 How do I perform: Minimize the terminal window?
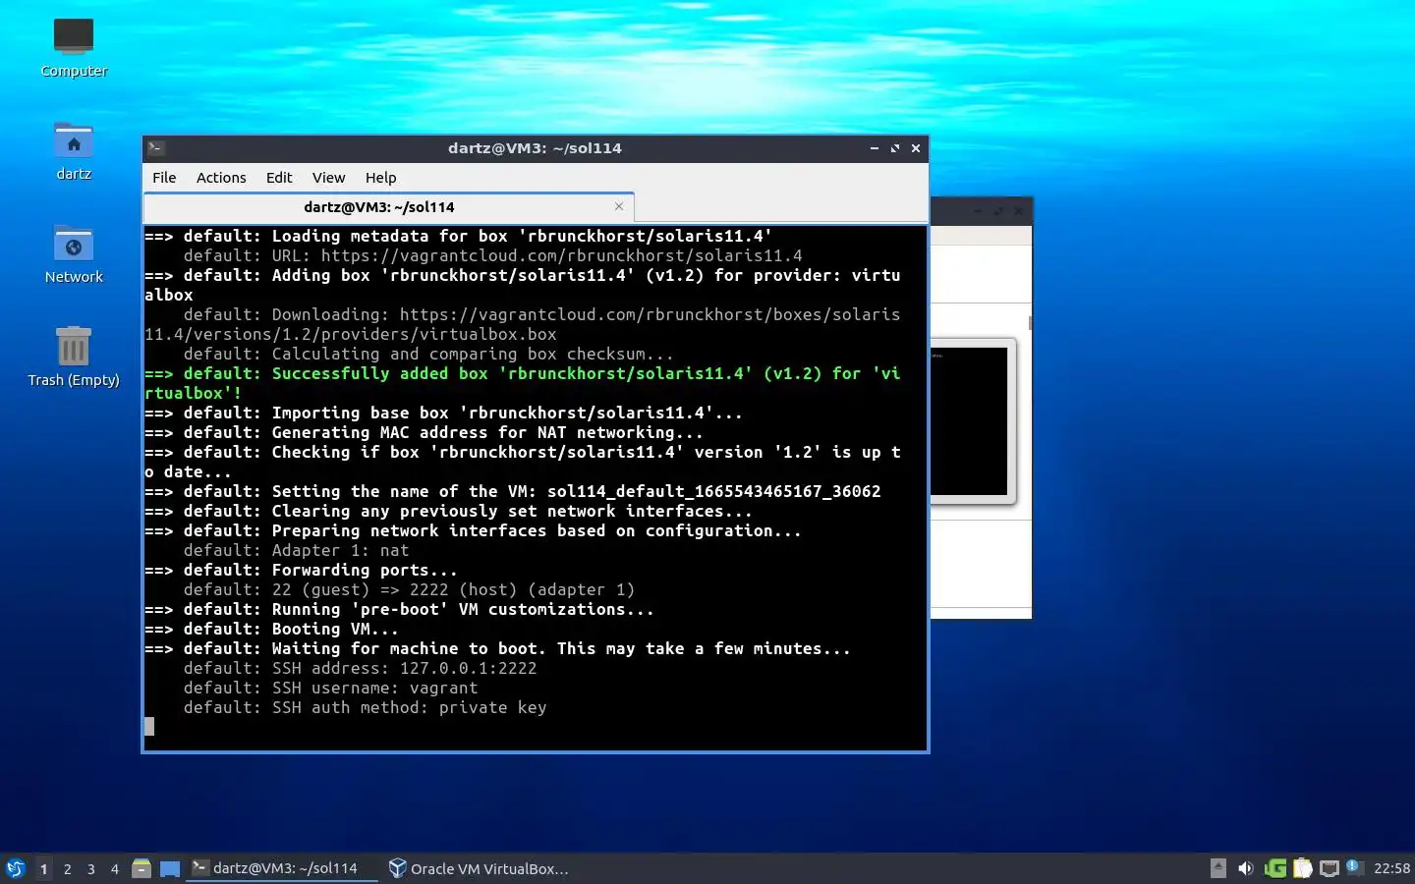click(874, 148)
